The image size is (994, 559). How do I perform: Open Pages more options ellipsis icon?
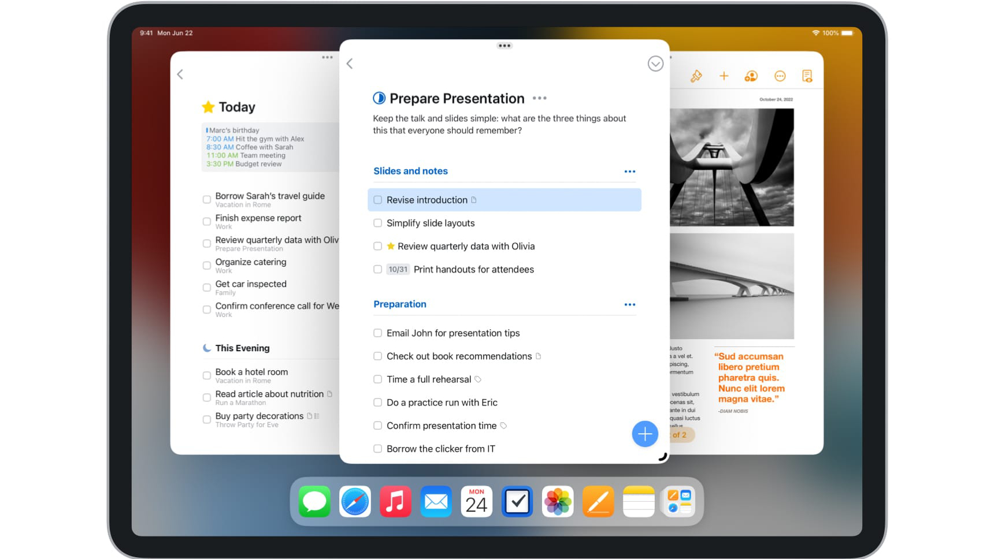pyautogui.click(x=780, y=76)
